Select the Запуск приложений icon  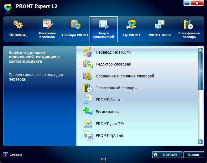[x=104, y=24]
